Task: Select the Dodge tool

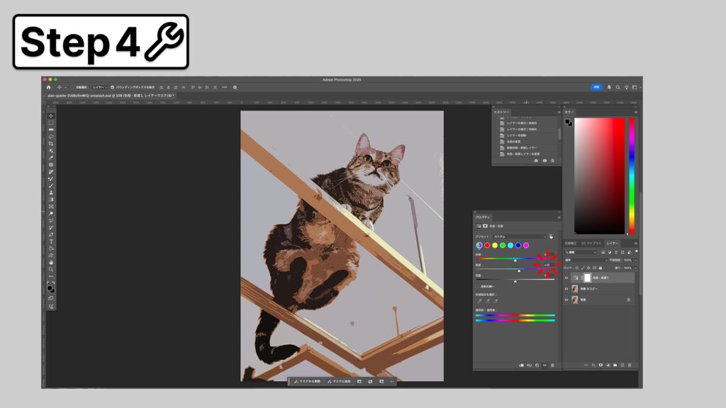Action: 51,214
